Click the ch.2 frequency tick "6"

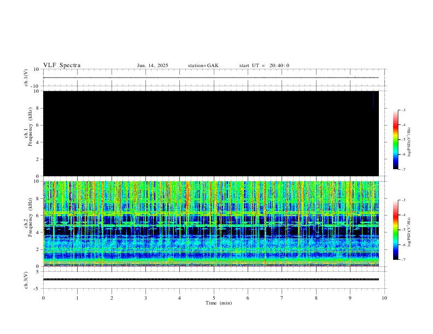tap(38, 216)
